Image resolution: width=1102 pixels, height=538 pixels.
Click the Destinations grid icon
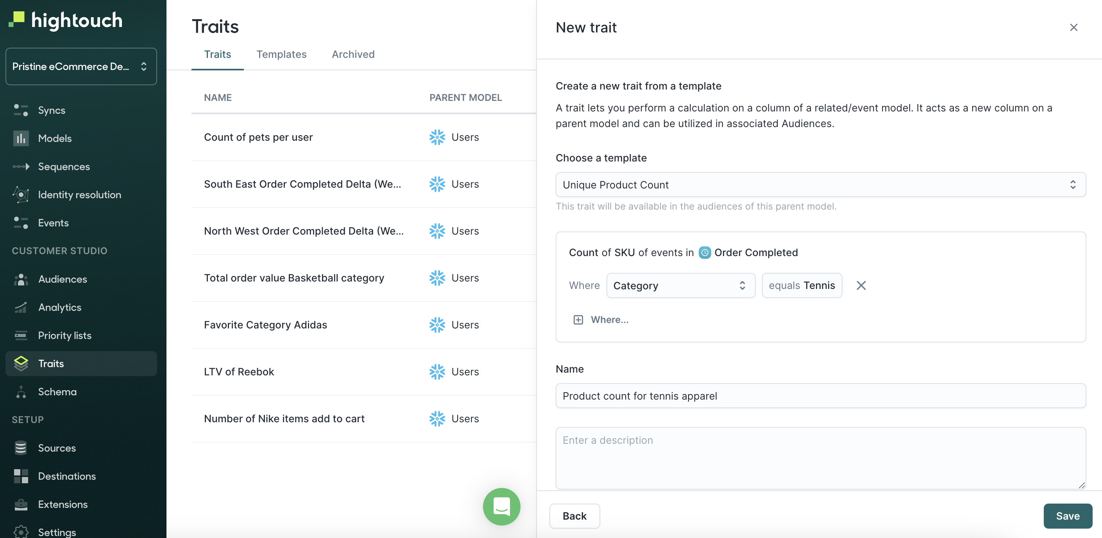(x=21, y=476)
